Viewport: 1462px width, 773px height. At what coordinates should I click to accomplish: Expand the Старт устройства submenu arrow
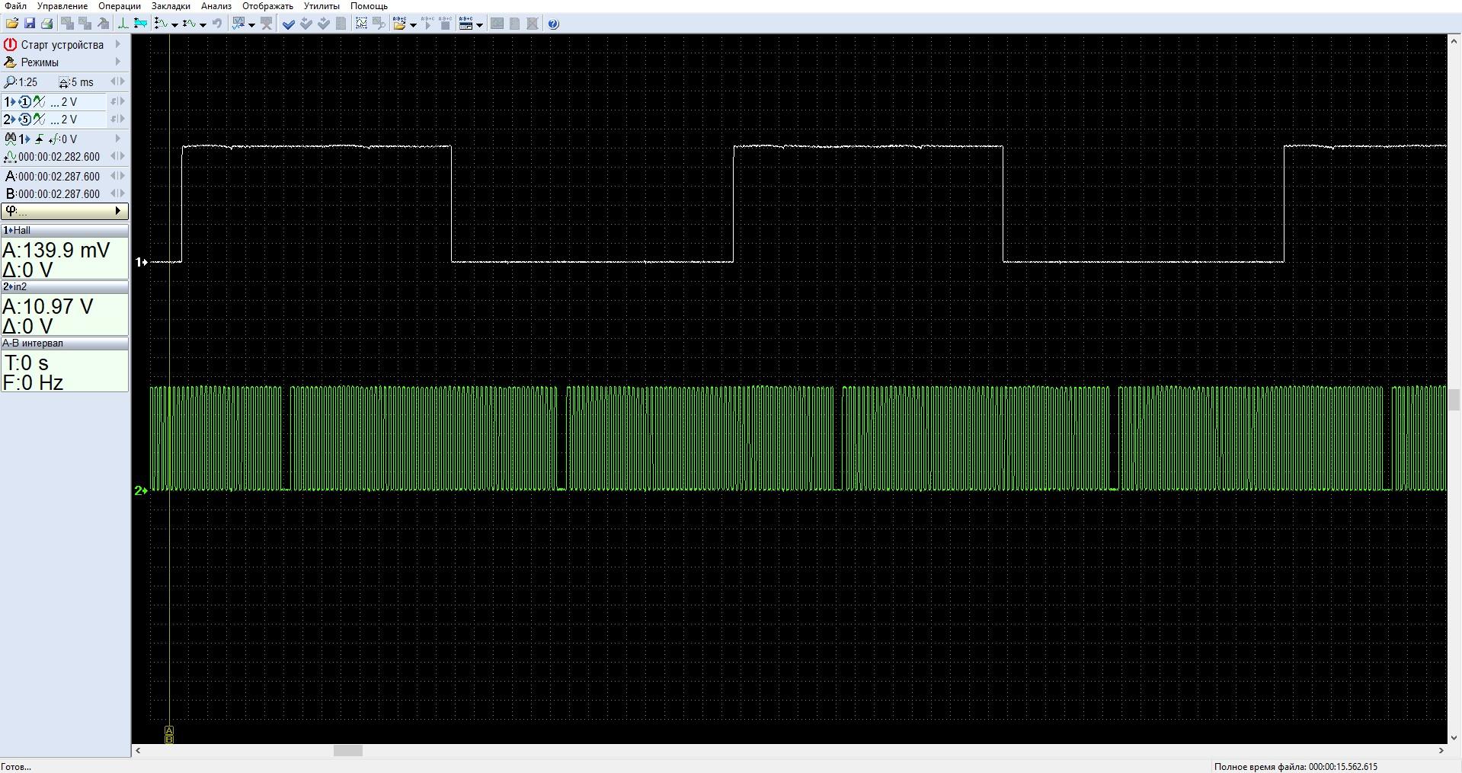117,44
